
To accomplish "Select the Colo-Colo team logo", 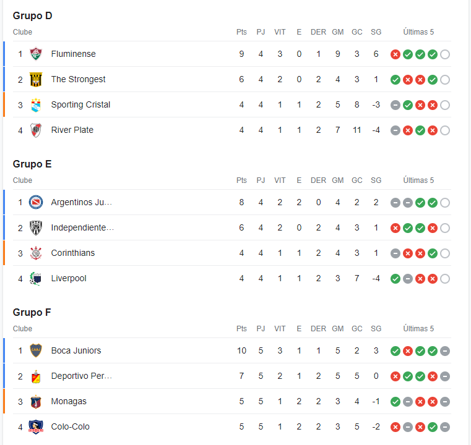I will click(x=36, y=426).
